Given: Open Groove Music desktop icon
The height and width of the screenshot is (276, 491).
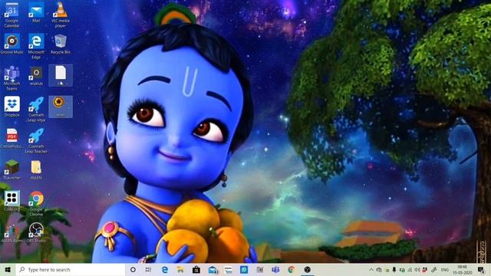Looking at the screenshot, I should [x=12, y=44].
